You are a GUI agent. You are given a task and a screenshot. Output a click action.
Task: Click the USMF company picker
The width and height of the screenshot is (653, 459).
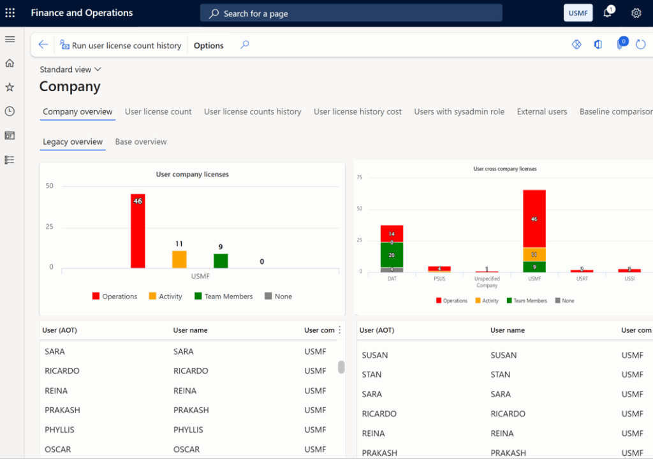(x=578, y=13)
